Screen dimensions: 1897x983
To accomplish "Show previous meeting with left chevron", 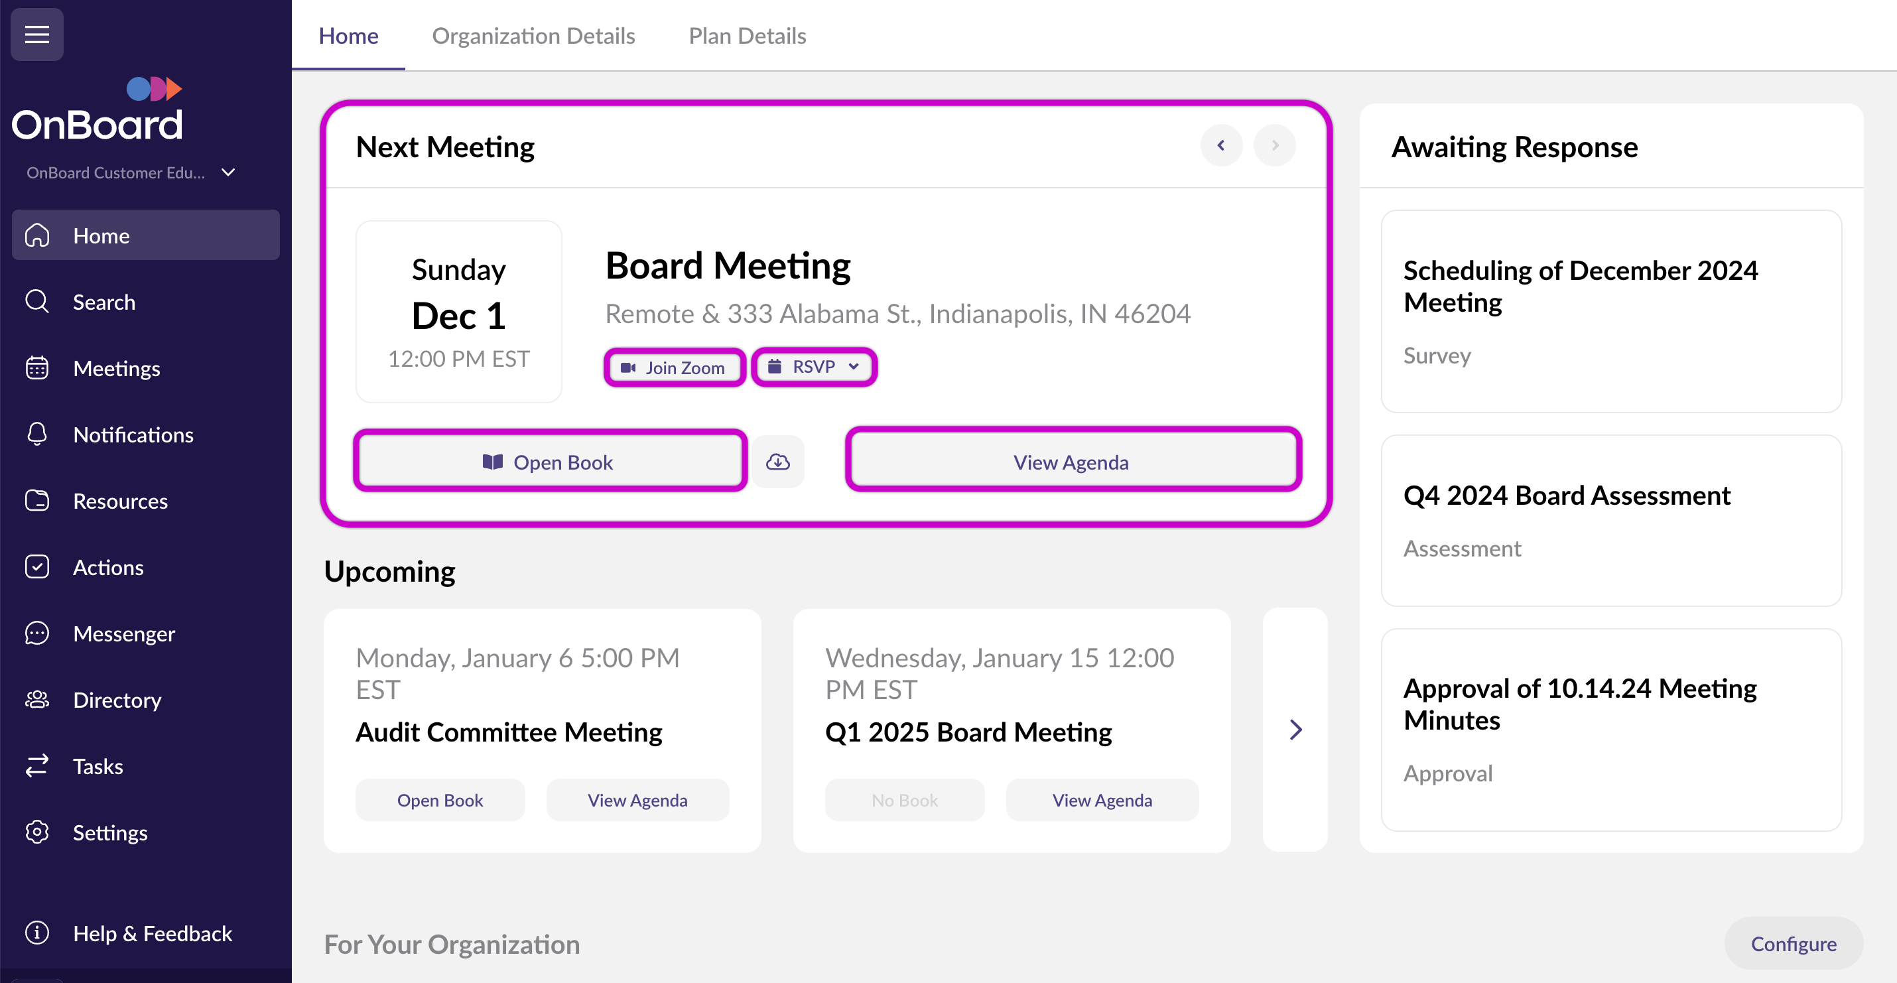I will pos(1221,146).
